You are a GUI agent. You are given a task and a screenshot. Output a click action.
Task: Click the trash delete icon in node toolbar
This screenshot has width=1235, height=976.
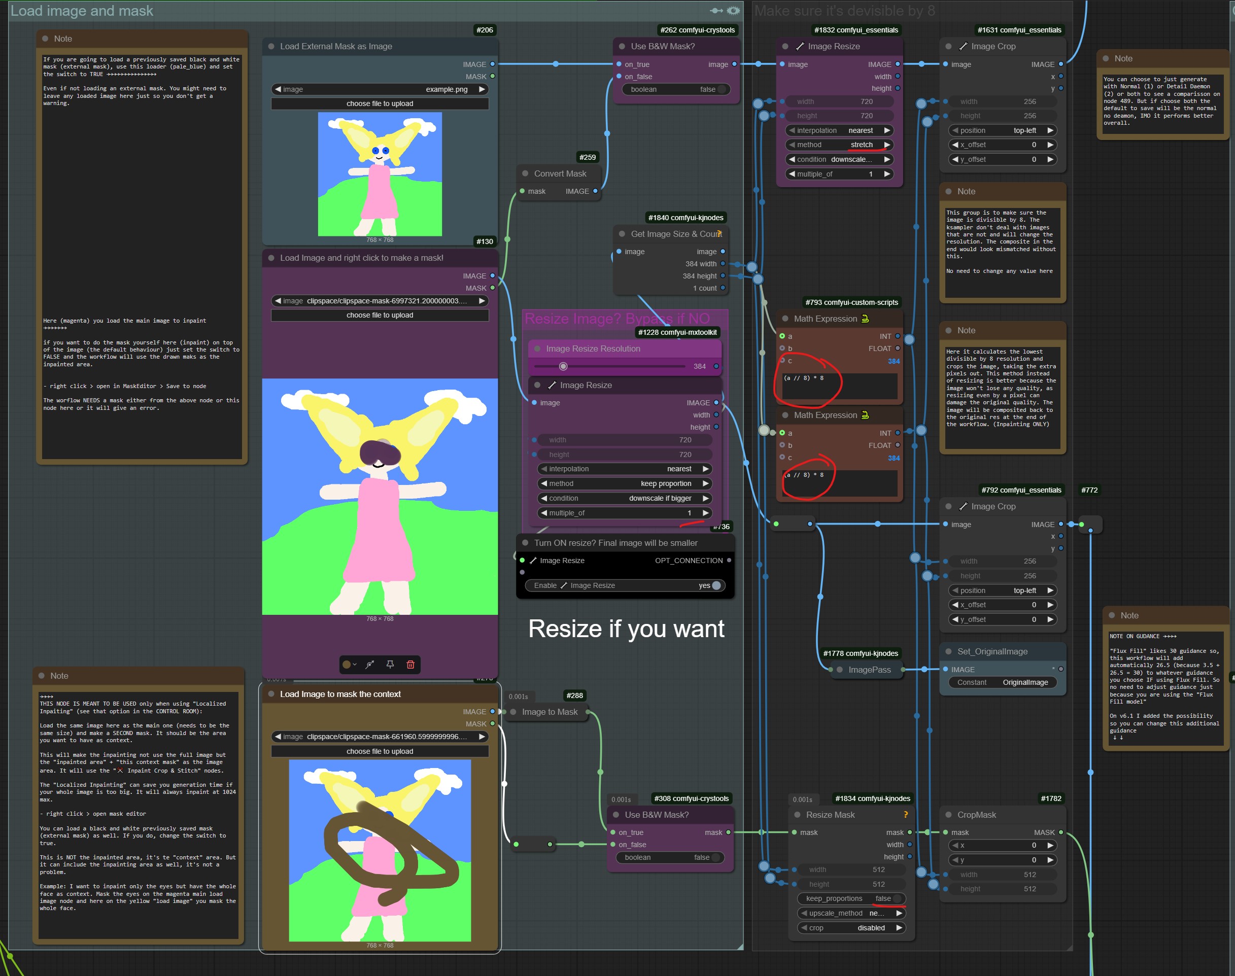tap(410, 665)
